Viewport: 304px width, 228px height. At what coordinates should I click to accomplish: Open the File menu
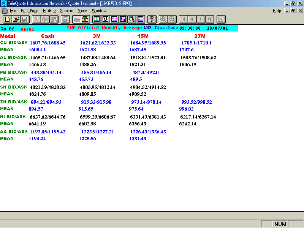click(x=13, y=11)
